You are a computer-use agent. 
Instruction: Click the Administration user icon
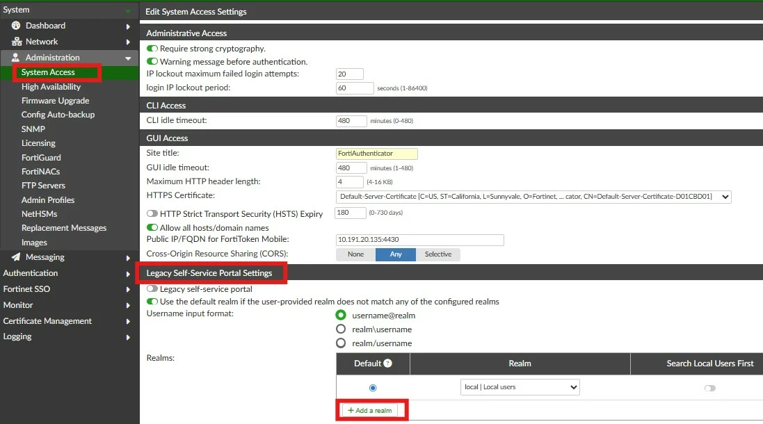[x=15, y=58]
